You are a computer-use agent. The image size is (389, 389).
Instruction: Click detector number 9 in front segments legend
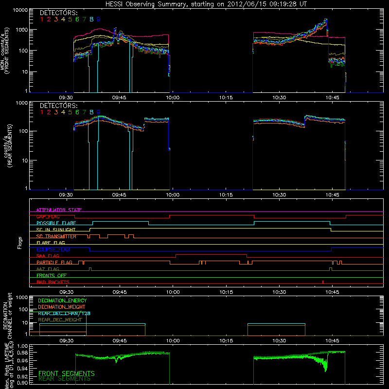pyautogui.click(x=99, y=19)
